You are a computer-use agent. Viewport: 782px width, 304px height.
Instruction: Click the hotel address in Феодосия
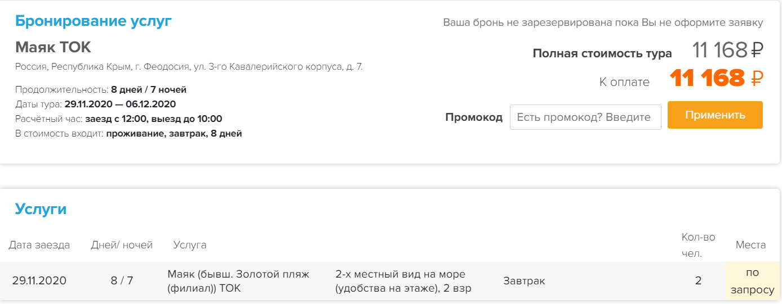click(189, 67)
